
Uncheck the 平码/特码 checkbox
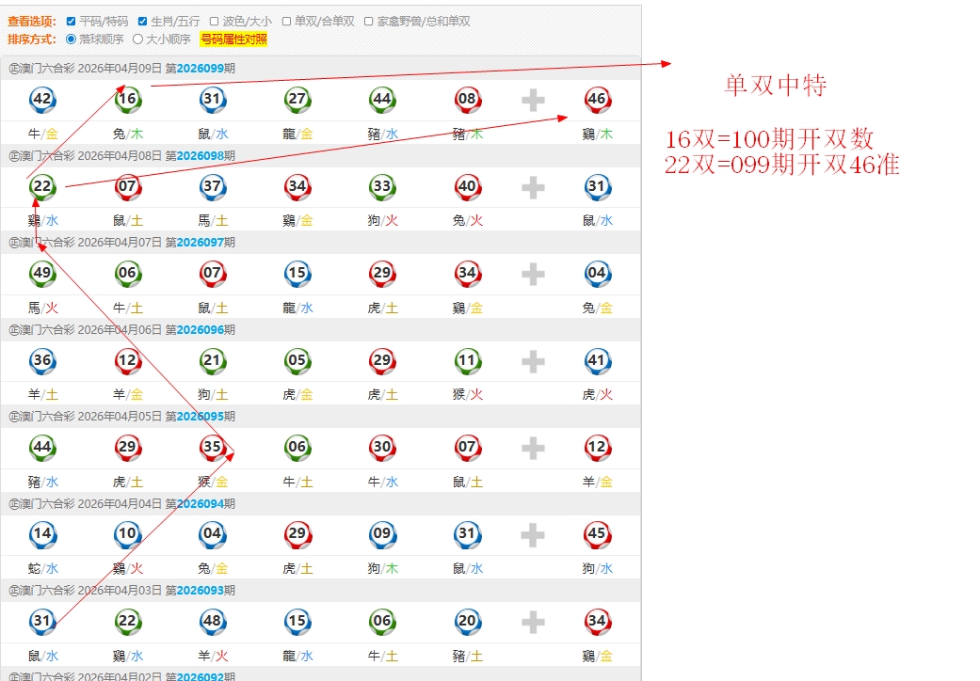(x=72, y=21)
